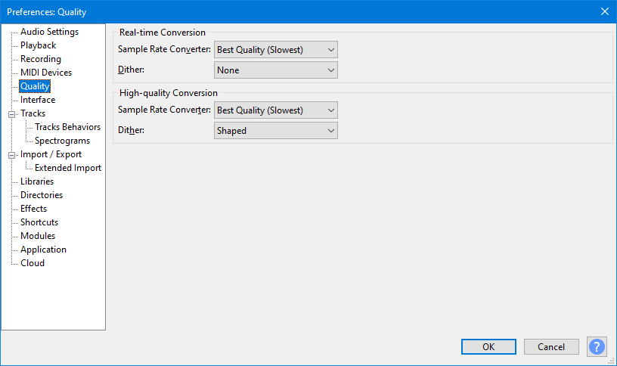Collapse the Tracks tree node

(x=12, y=114)
